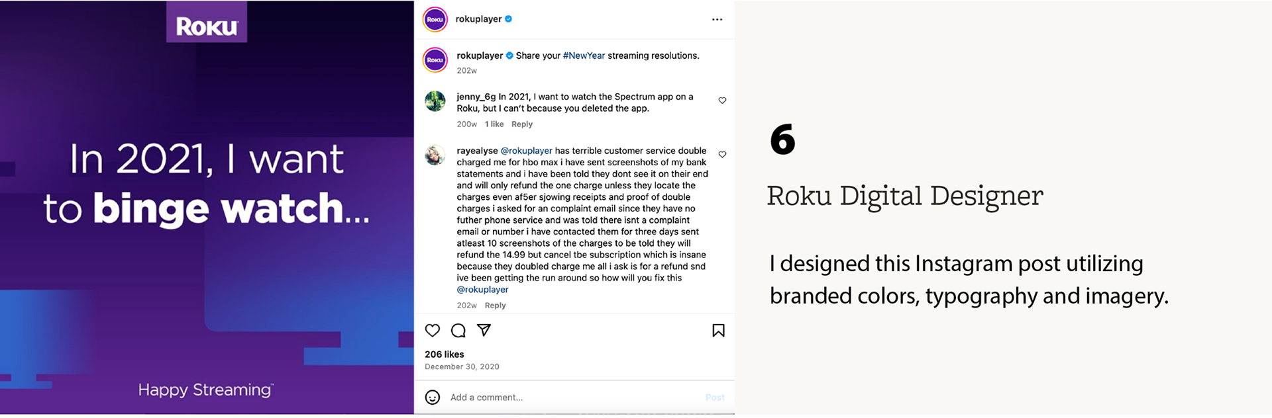Viewport: 1272px width, 418px height.
Task: Like the post with the heart icon
Action: click(x=433, y=331)
